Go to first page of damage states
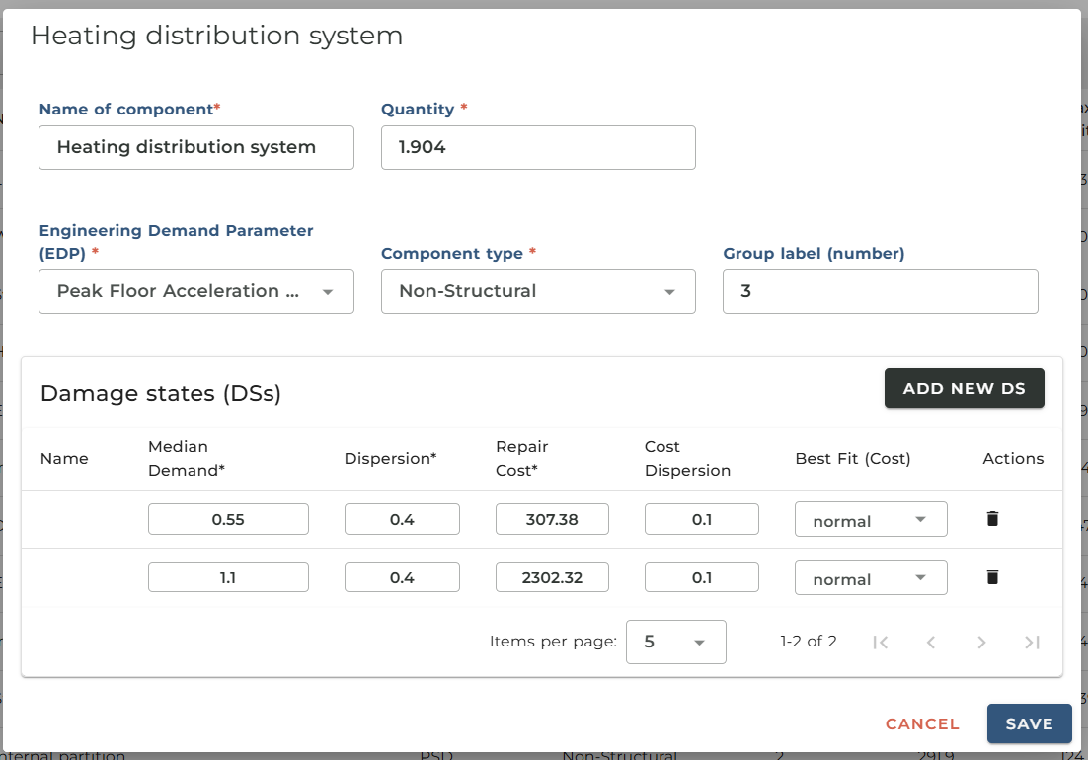Screen dimensions: 1088x760 [881, 643]
